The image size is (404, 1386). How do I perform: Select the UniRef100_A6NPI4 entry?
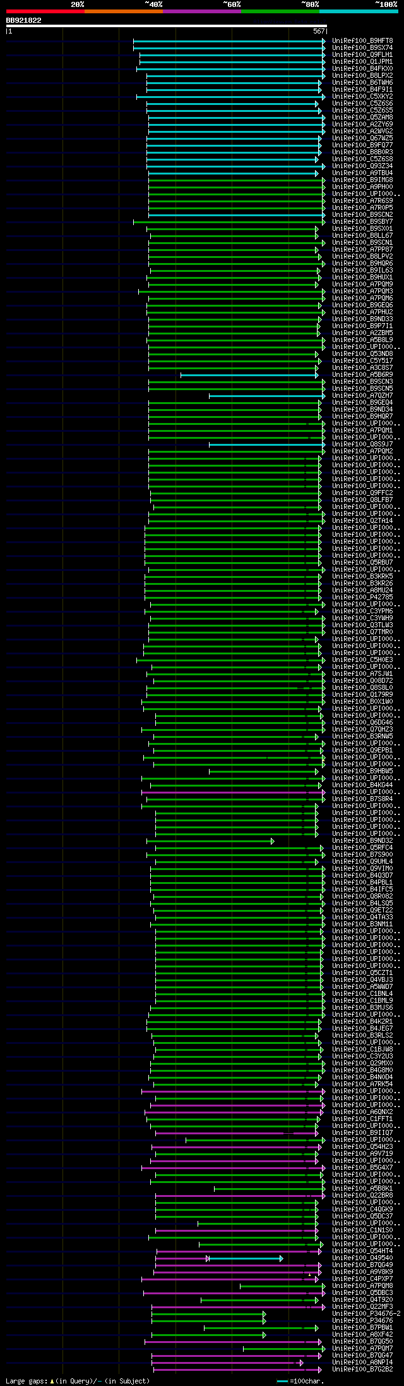click(x=362, y=1362)
